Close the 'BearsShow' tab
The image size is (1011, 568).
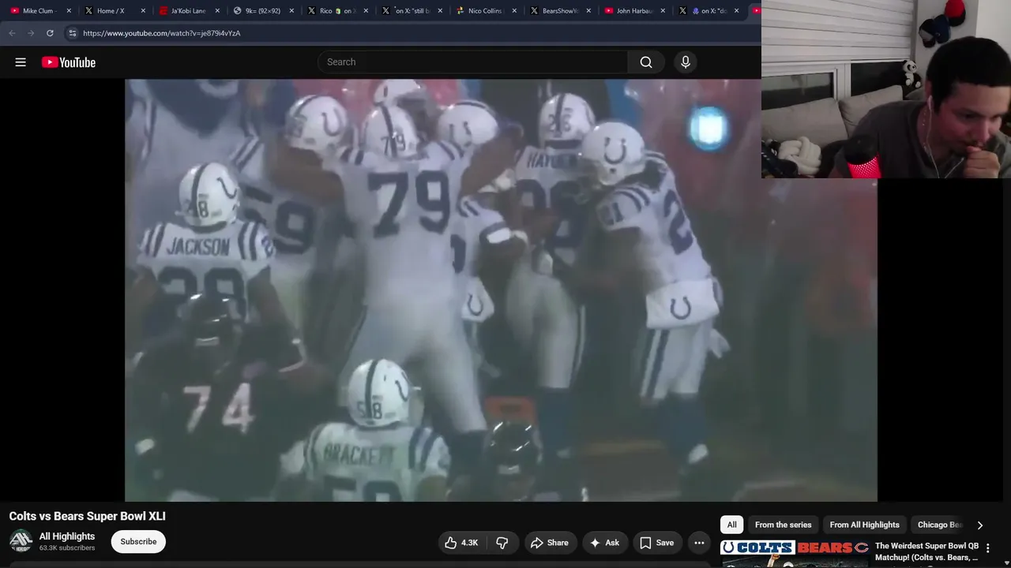[x=588, y=11]
